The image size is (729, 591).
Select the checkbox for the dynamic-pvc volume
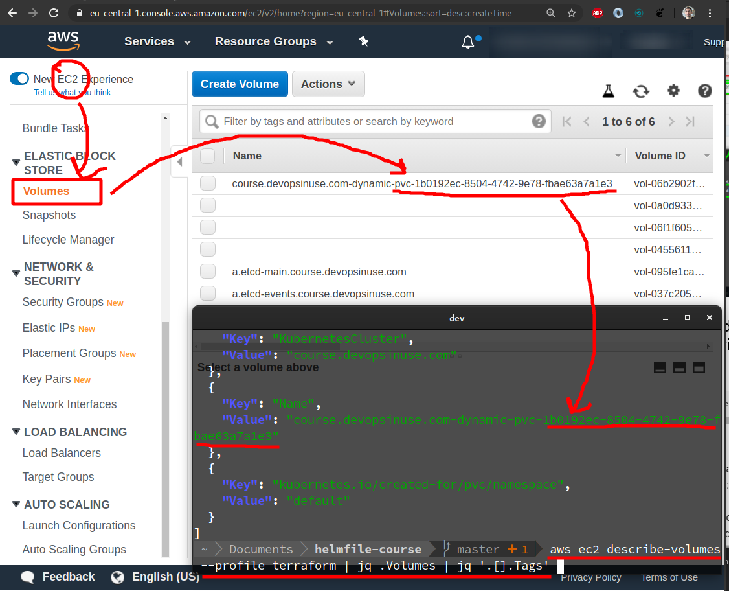click(208, 183)
